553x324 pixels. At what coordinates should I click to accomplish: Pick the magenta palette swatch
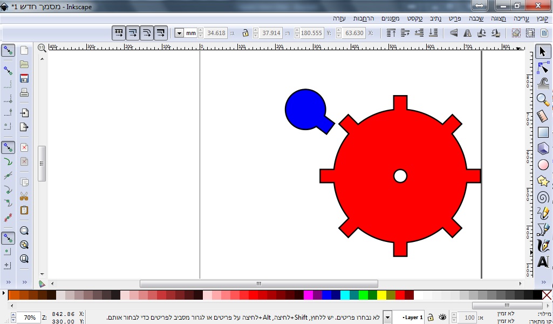[308, 295]
